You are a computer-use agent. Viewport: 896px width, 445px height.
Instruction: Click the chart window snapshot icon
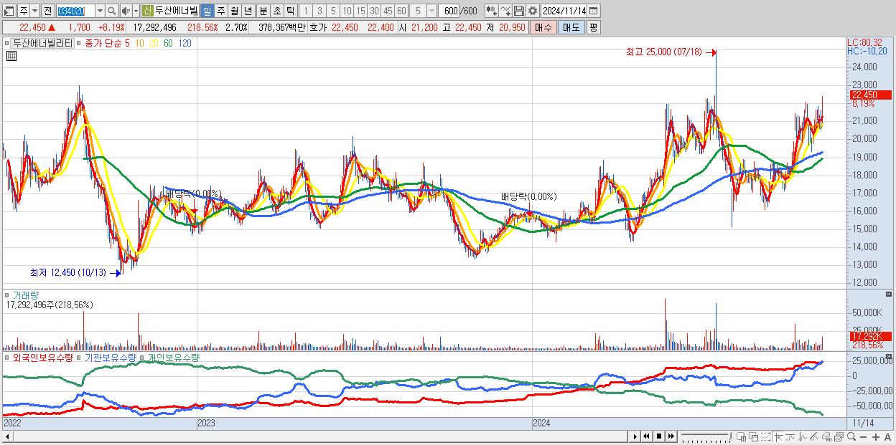[839, 436]
